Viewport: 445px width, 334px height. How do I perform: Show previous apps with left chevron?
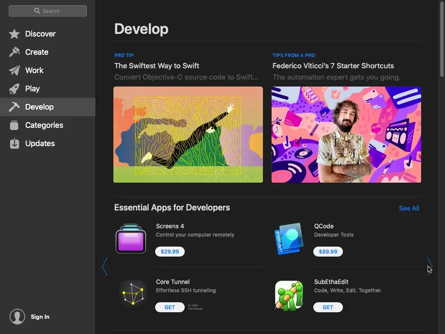coord(105,267)
